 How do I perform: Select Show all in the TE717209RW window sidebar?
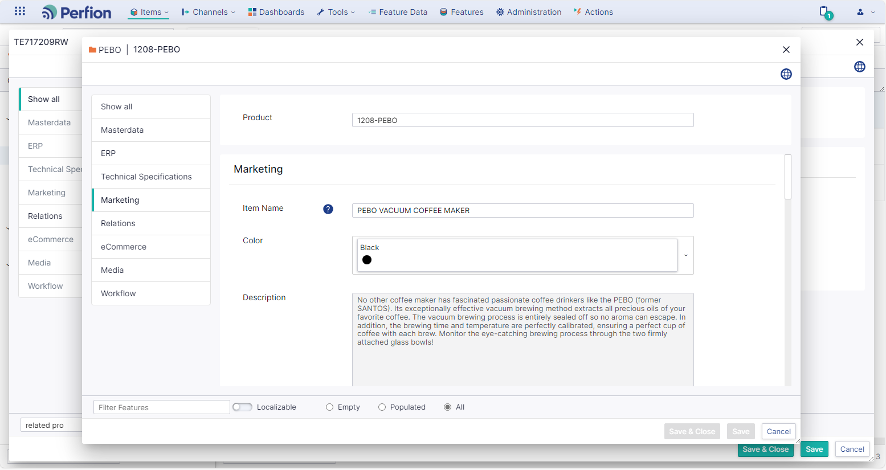pyautogui.click(x=51, y=99)
